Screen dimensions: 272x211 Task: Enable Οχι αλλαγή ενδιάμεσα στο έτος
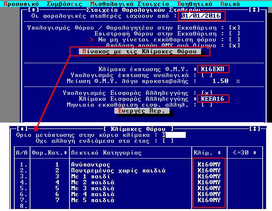[168, 141]
